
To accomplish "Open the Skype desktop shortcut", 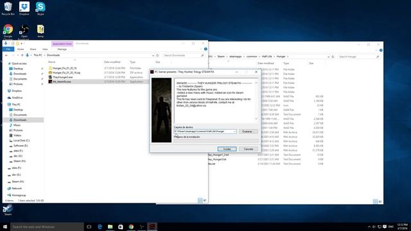I will click(x=40, y=8).
